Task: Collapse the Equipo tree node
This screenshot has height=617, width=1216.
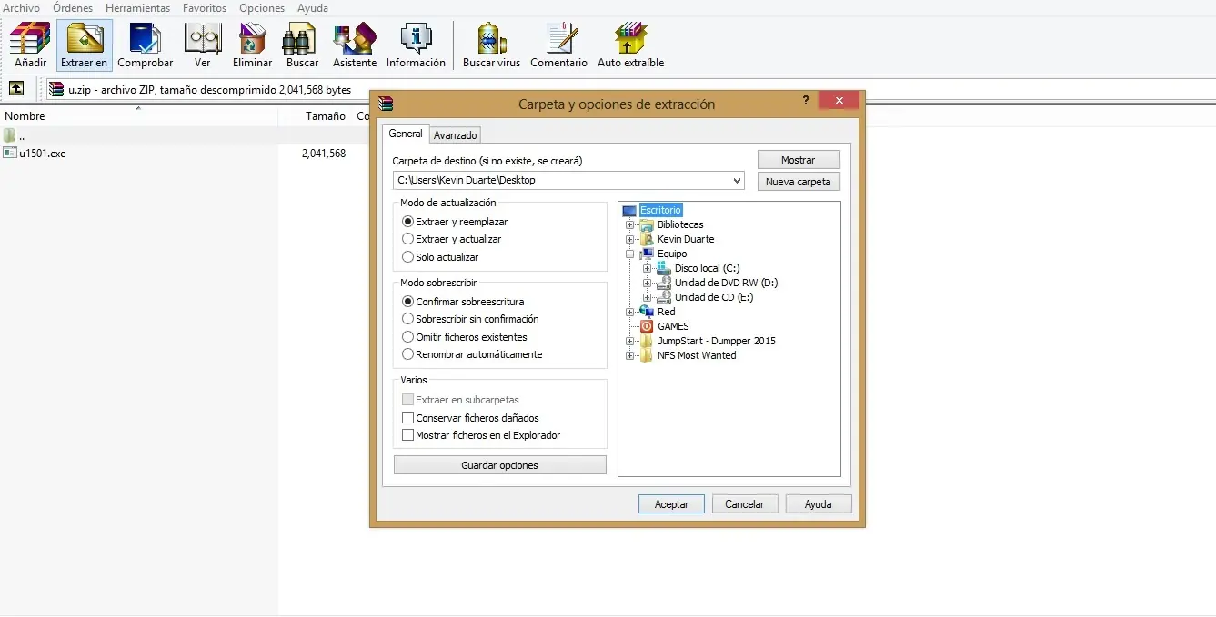Action: pos(629,254)
